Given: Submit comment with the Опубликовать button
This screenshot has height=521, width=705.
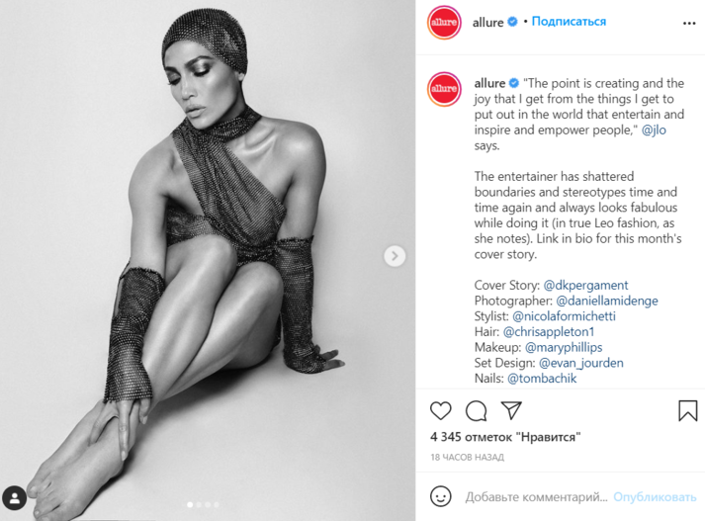Looking at the screenshot, I should click(655, 497).
